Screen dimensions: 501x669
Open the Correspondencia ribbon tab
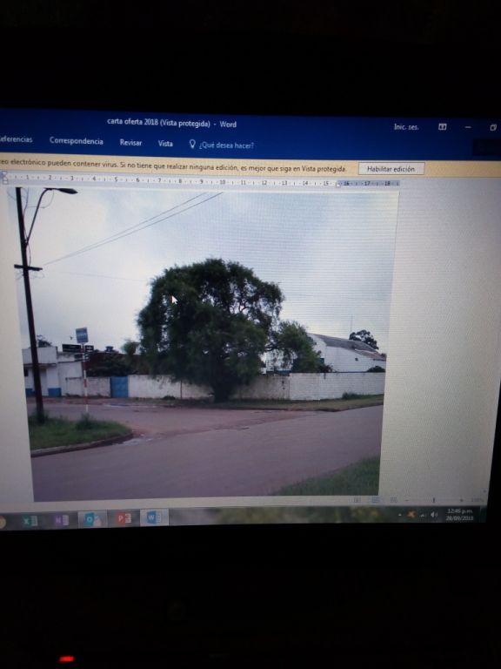[77, 141]
